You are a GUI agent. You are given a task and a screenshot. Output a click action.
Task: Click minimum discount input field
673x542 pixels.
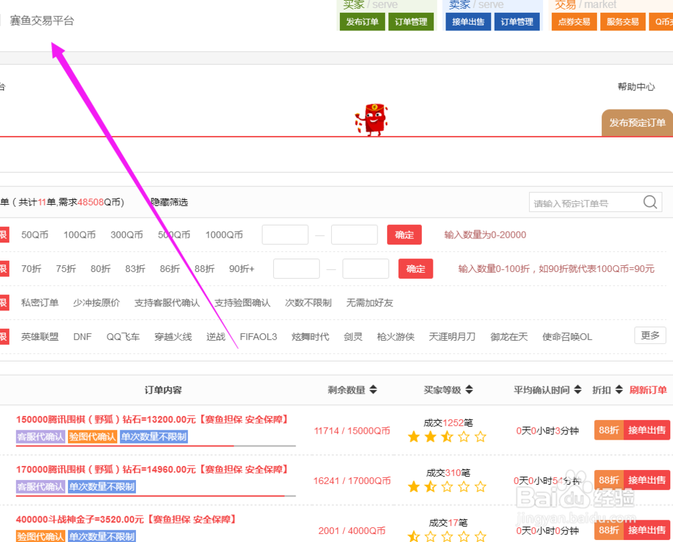pyautogui.click(x=297, y=269)
